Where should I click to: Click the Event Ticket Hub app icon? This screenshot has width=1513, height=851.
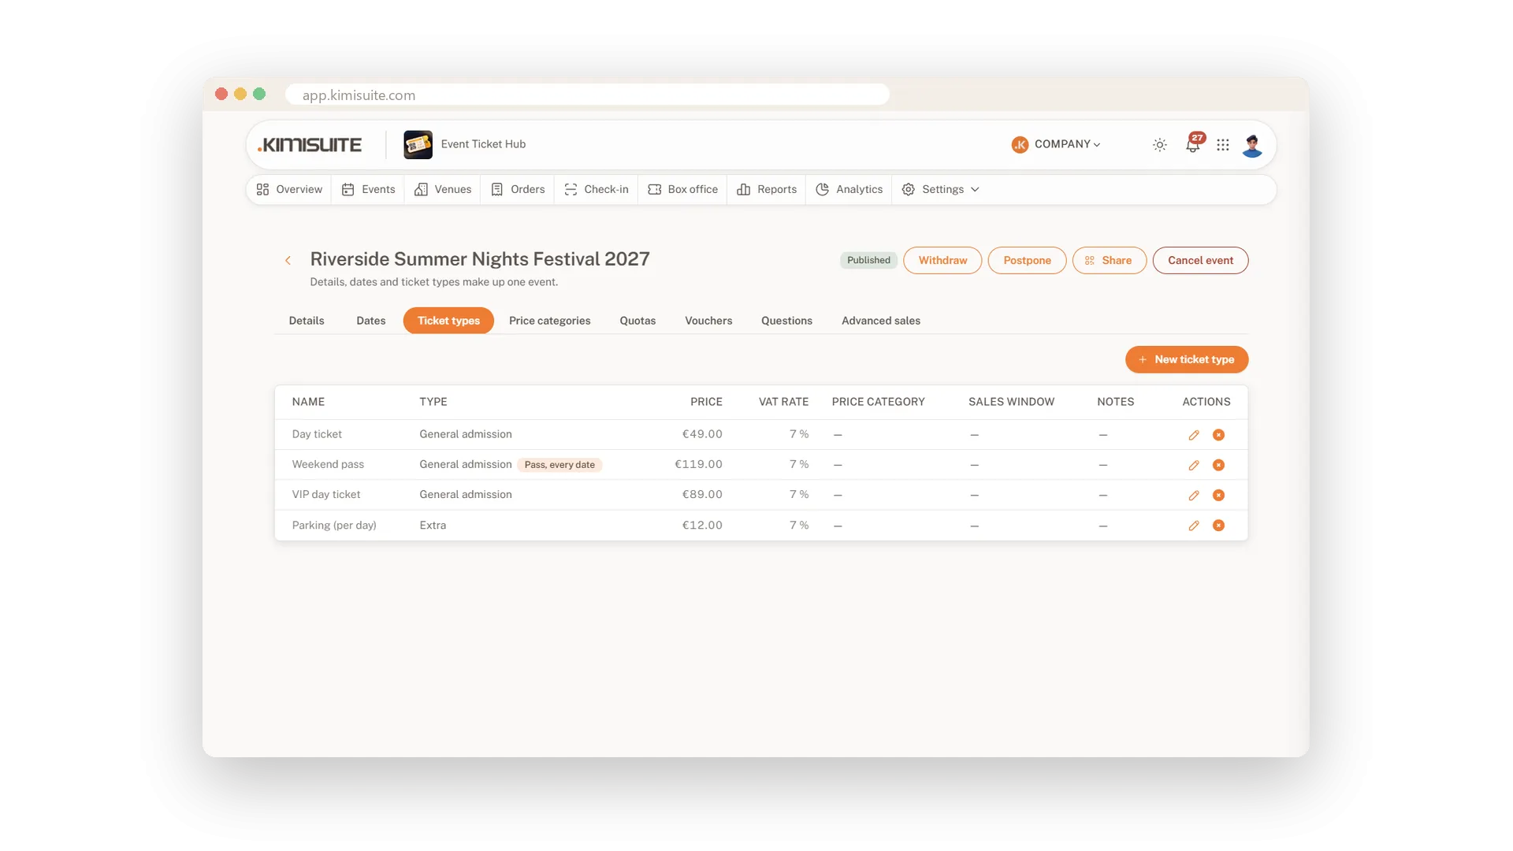click(418, 145)
